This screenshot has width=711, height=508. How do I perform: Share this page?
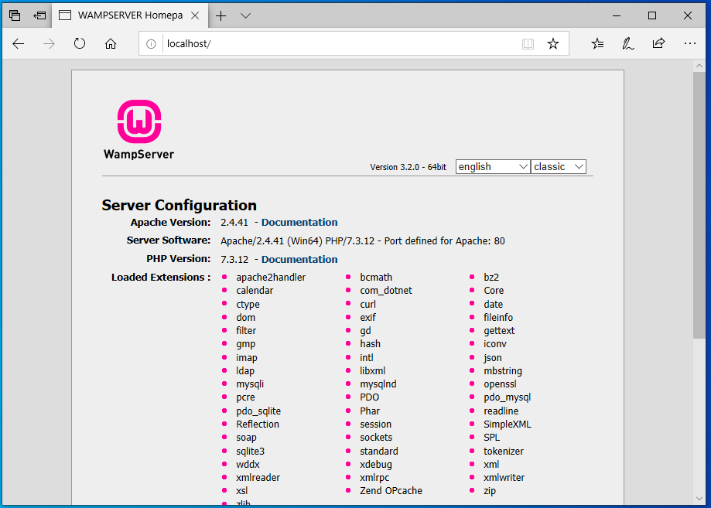(658, 44)
